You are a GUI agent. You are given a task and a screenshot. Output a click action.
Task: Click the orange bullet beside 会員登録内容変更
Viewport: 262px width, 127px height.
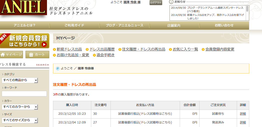(203, 50)
